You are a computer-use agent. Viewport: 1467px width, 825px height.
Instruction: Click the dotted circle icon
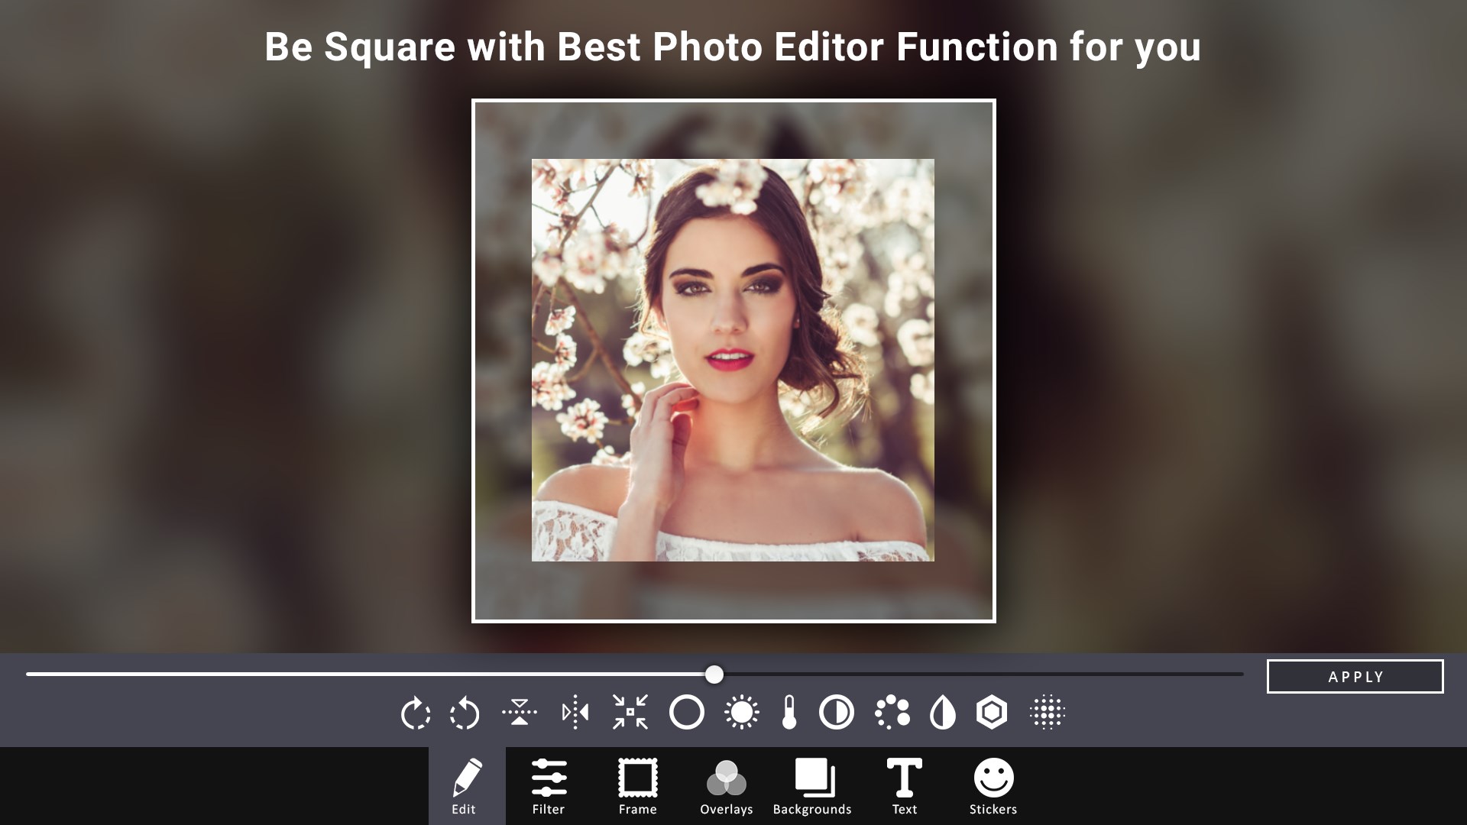892,712
